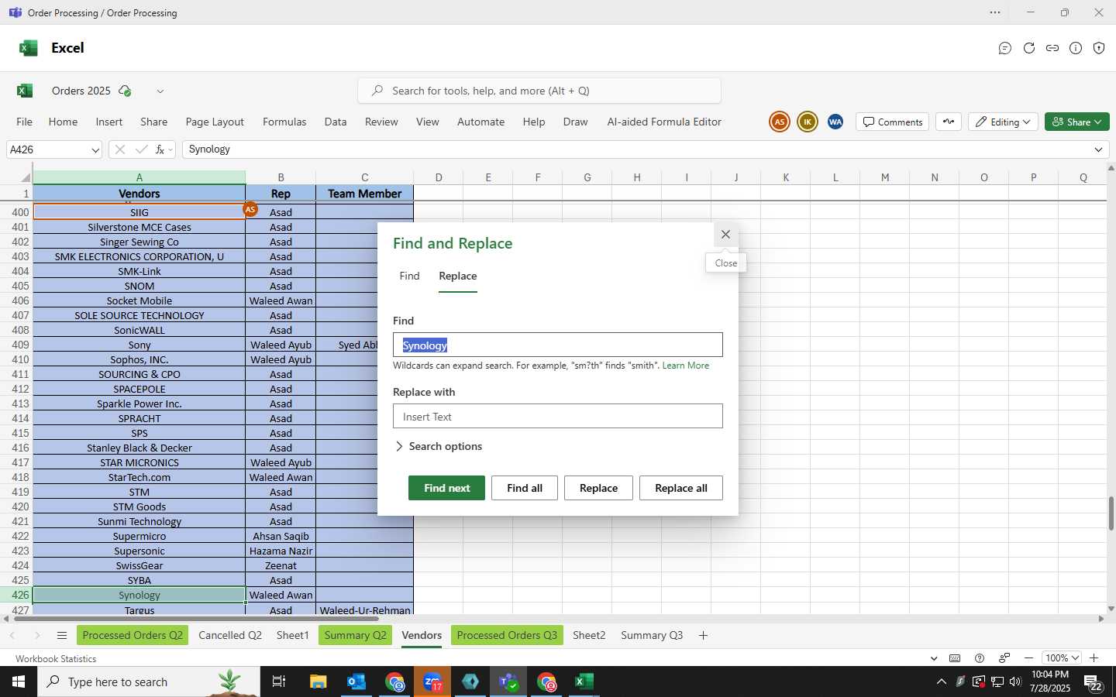Screen dimensions: 1116x697
Task: Zoom out using the minus icon
Action: point(1028,658)
